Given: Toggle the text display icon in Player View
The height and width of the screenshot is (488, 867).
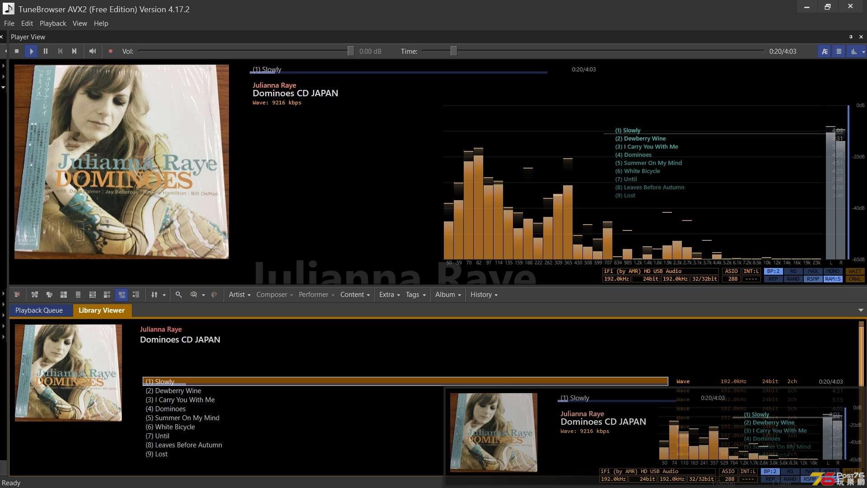Looking at the screenshot, I should [825, 51].
